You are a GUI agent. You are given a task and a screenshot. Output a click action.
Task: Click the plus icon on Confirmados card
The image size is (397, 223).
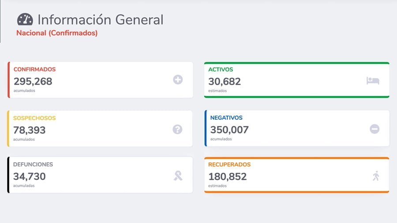click(178, 80)
